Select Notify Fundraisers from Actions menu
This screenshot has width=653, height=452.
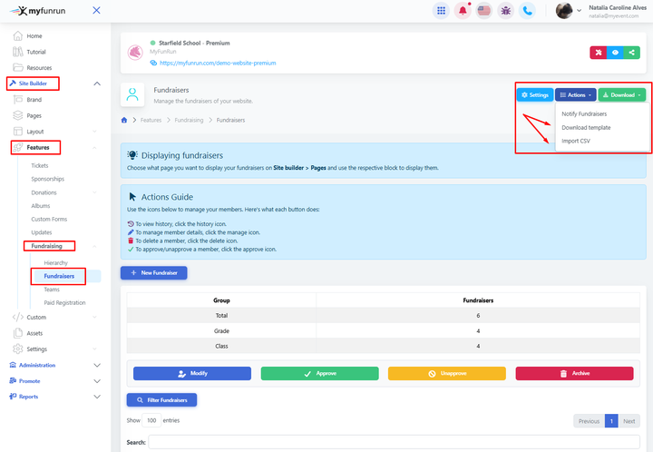[x=584, y=114]
